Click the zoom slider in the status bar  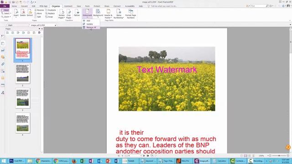pos(279,156)
